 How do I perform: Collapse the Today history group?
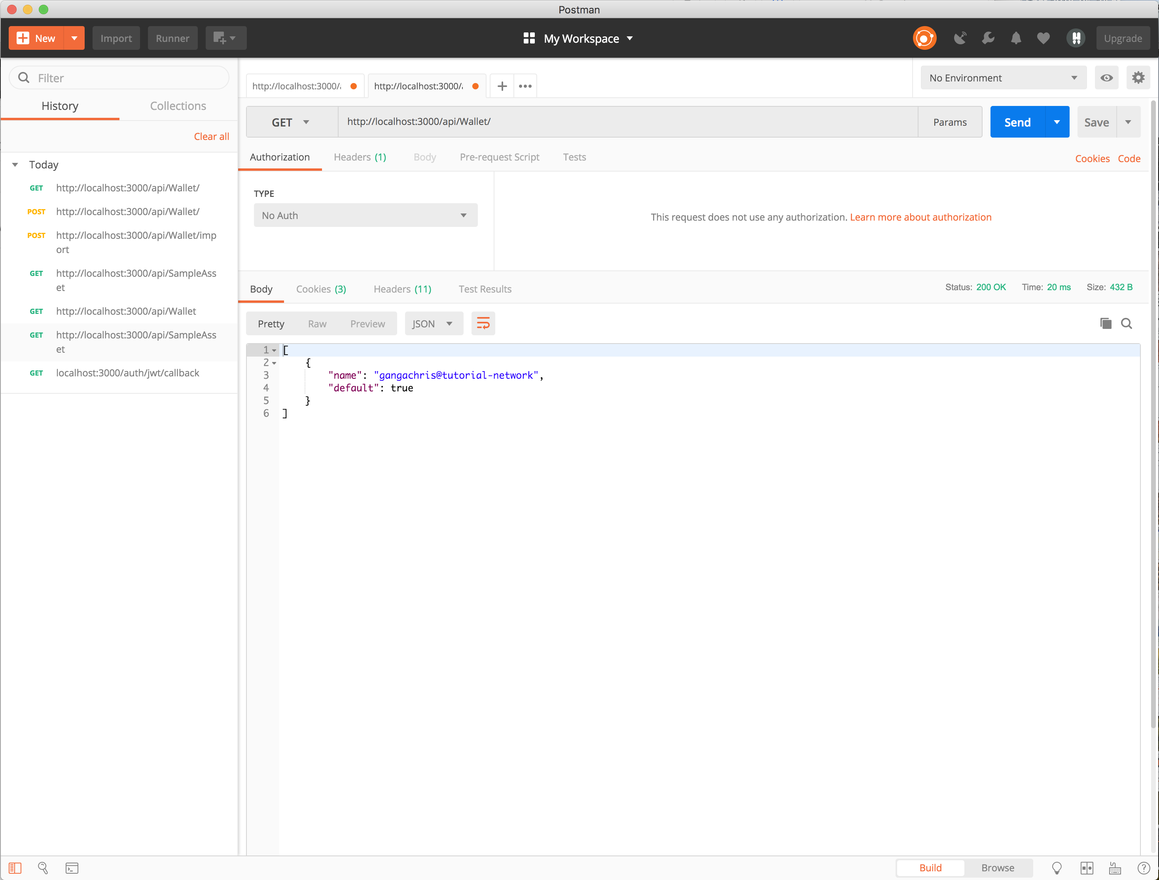click(x=15, y=165)
